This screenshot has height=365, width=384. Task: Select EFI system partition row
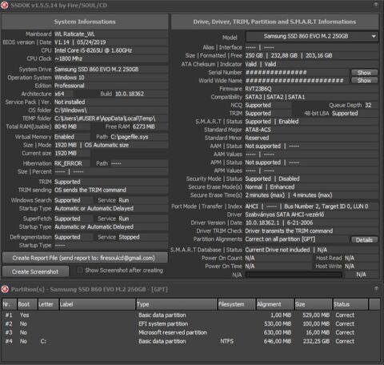[190, 323]
